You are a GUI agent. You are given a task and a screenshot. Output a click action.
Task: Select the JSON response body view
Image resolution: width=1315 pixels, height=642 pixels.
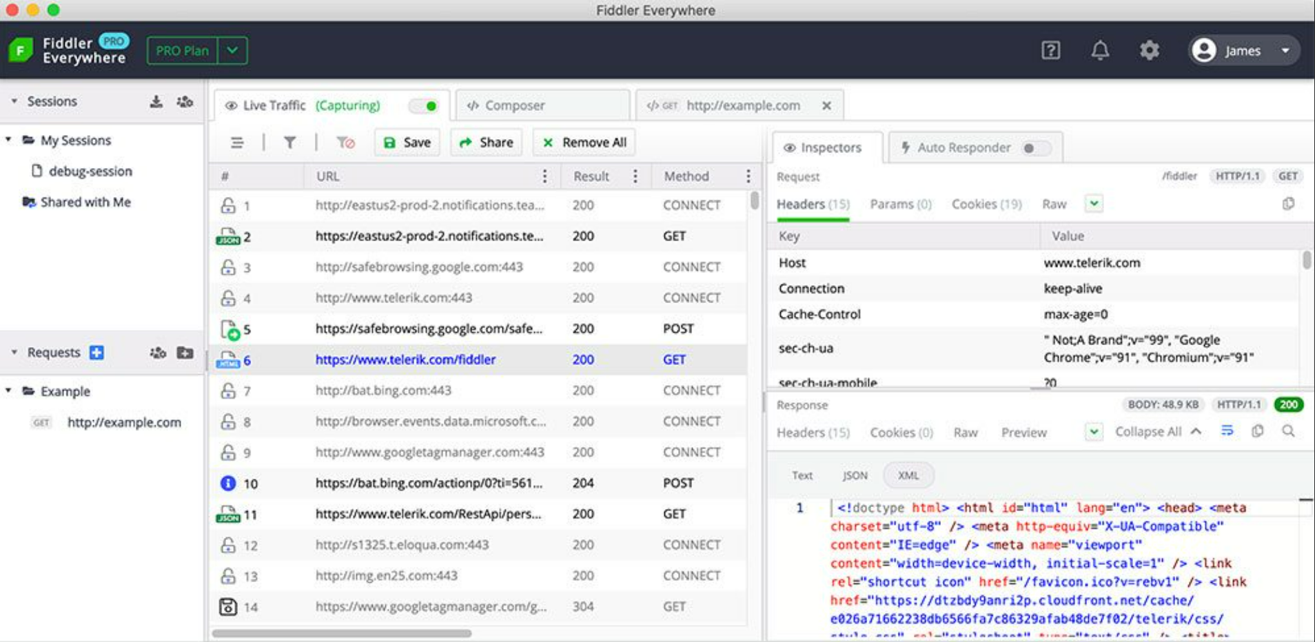855,475
